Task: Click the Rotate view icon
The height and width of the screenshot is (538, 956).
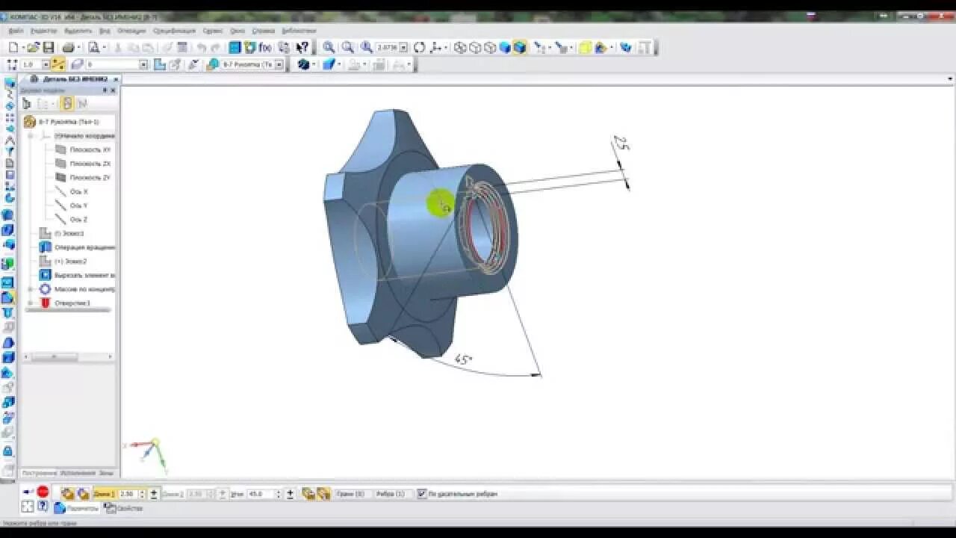Action: point(420,47)
